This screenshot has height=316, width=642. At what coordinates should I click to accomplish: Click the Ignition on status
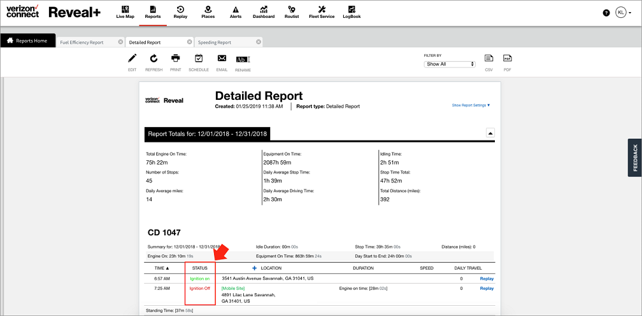(200, 278)
